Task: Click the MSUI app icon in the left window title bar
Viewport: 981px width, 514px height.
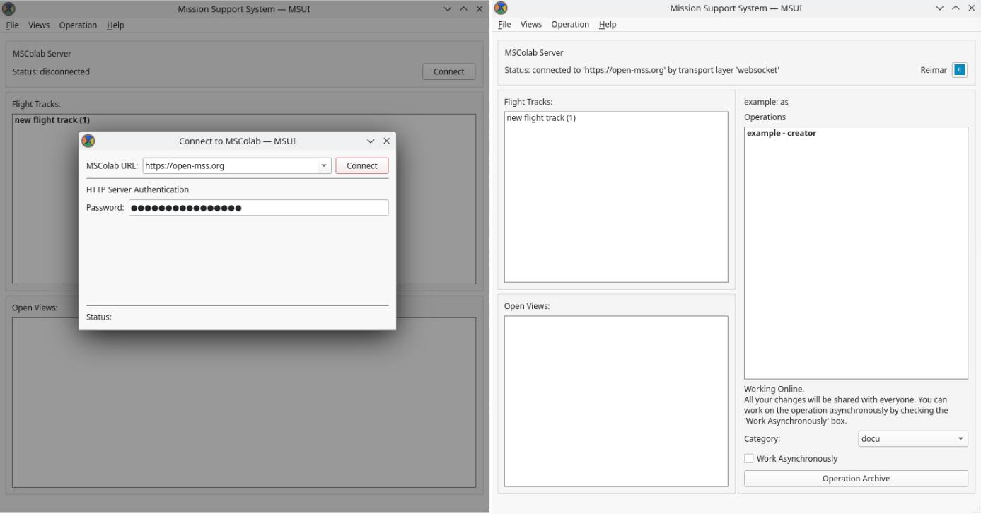Action: tap(9, 8)
